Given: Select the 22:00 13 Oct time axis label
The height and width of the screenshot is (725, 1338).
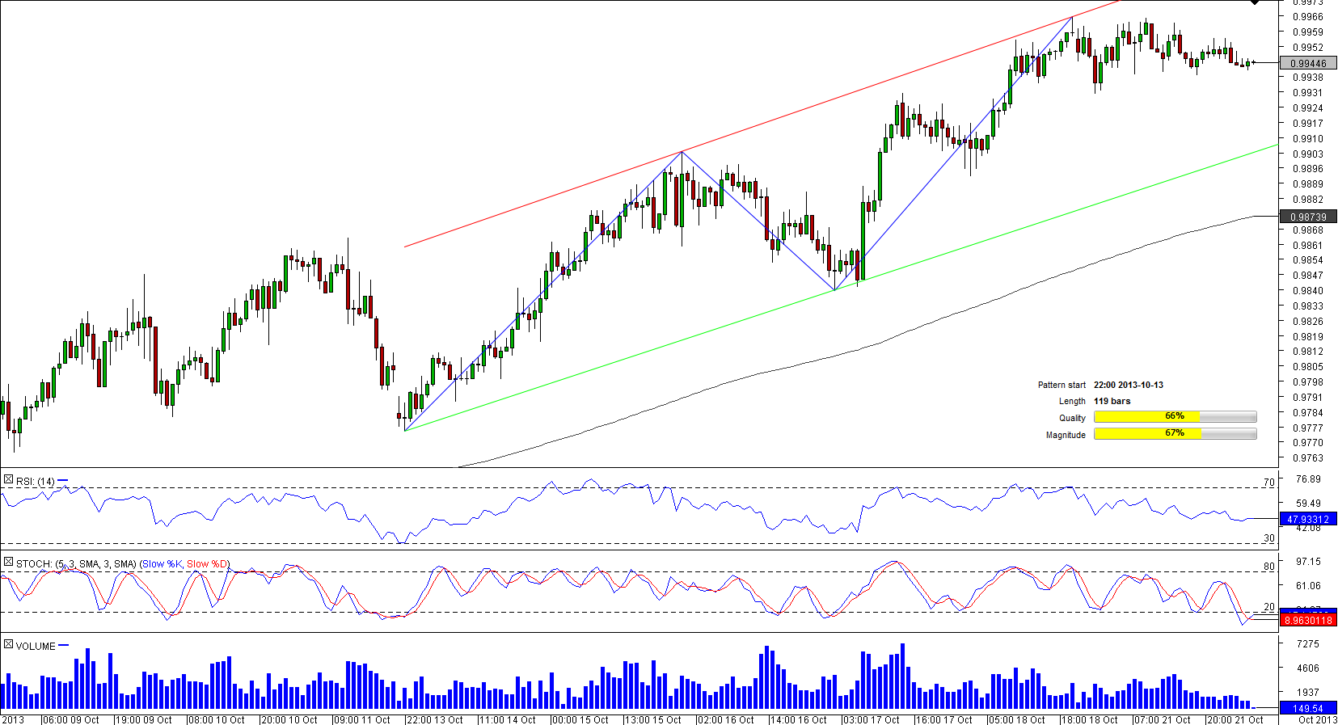Looking at the screenshot, I should (x=435, y=719).
